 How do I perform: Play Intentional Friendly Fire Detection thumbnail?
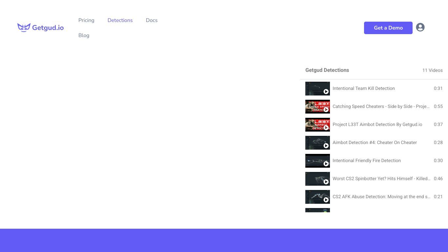coord(317,161)
